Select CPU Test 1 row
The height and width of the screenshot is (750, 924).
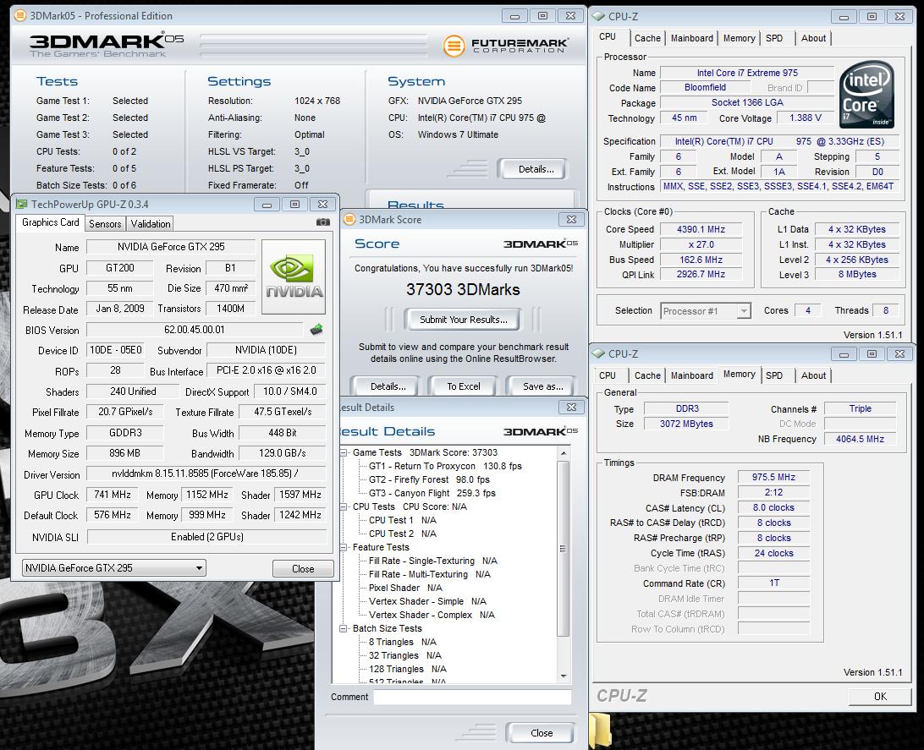coord(403,520)
